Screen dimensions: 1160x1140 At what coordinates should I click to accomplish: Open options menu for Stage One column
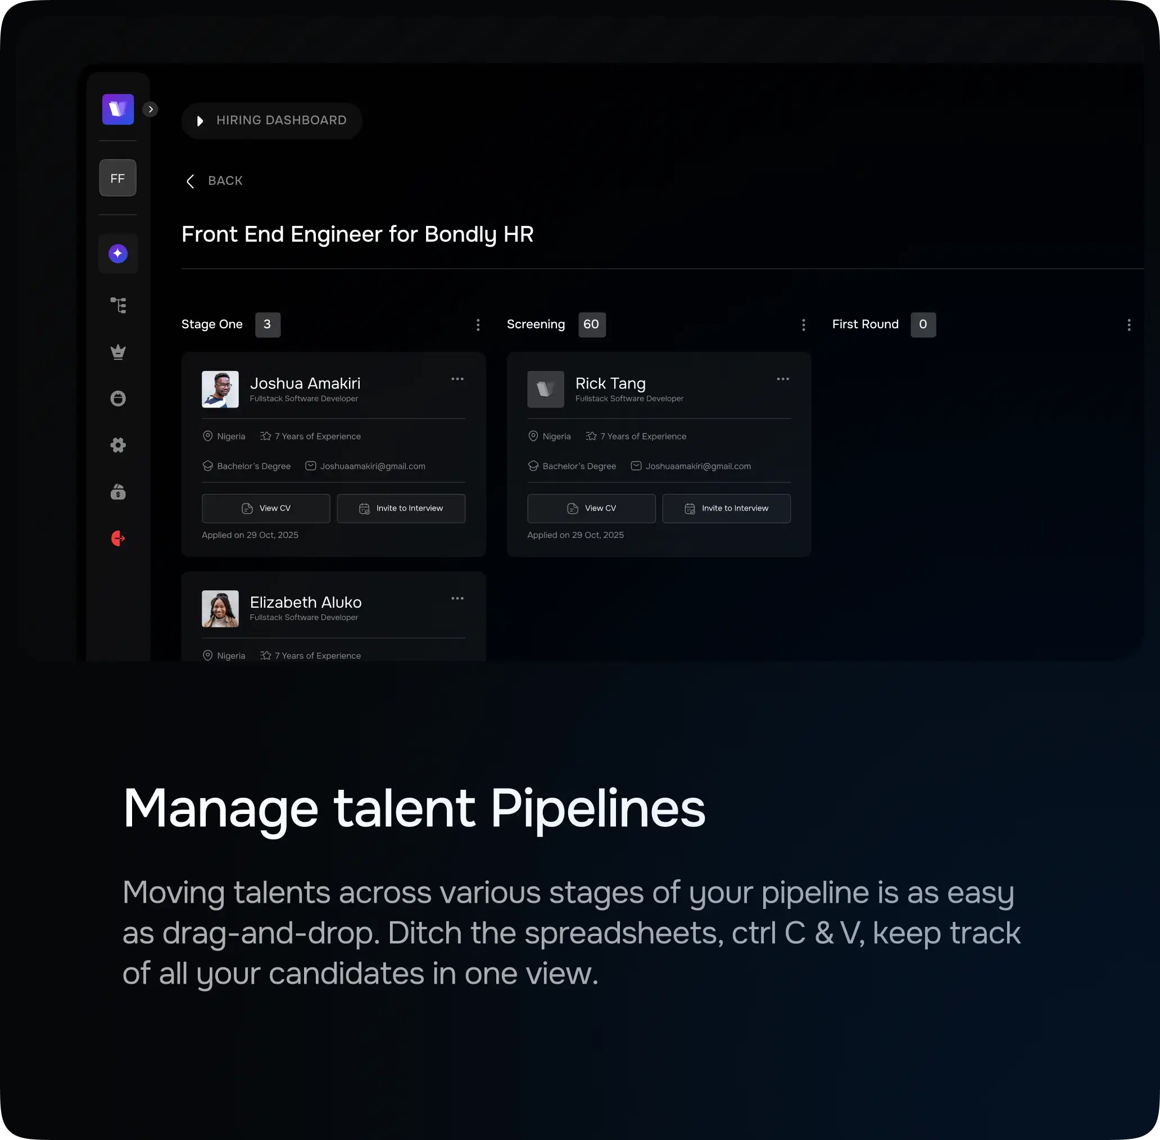(478, 324)
